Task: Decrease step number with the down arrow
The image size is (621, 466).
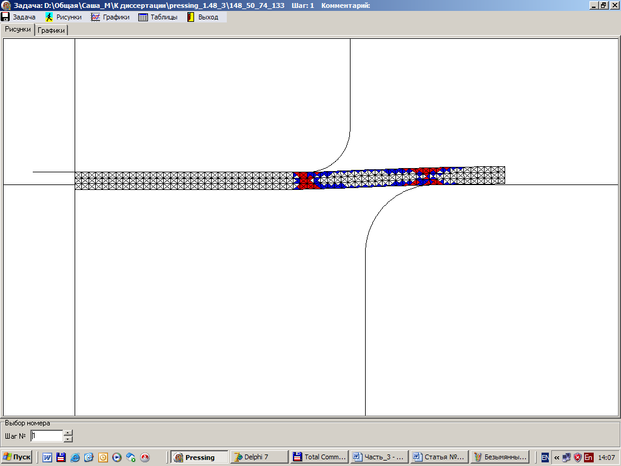Action: (x=68, y=439)
